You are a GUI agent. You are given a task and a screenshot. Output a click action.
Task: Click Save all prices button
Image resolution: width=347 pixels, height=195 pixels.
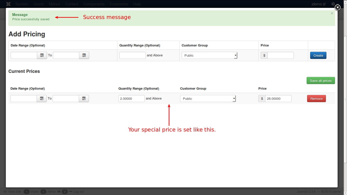(x=321, y=80)
